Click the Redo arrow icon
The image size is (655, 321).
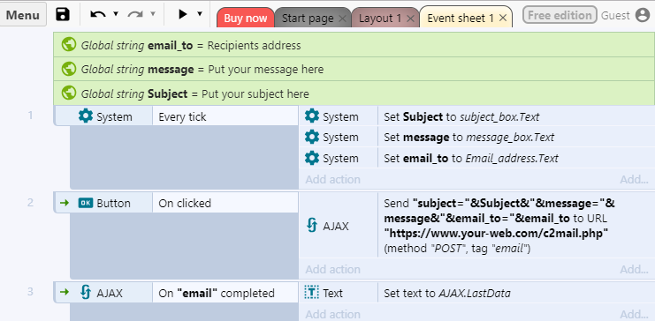pos(135,15)
